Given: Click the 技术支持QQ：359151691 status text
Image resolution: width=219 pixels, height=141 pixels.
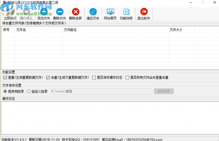Looking at the screenshot, I should point(81,140).
